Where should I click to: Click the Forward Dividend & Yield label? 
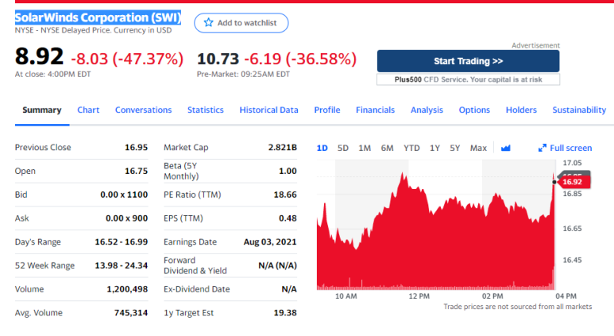[x=195, y=265]
